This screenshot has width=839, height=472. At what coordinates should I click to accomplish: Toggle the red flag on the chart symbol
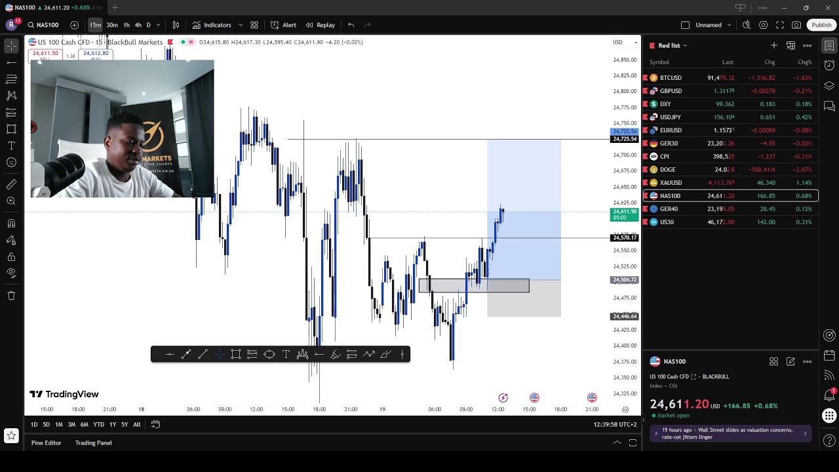pyautogui.click(x=170, y=42)
